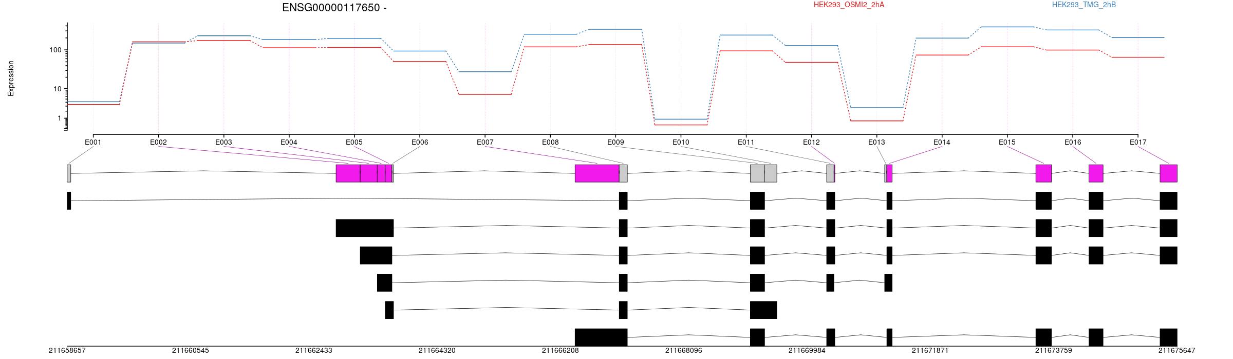Viewport: 1233px width, 359px height.
Task: Click genomic coordinate 211675647
Action: (1177, 351)
